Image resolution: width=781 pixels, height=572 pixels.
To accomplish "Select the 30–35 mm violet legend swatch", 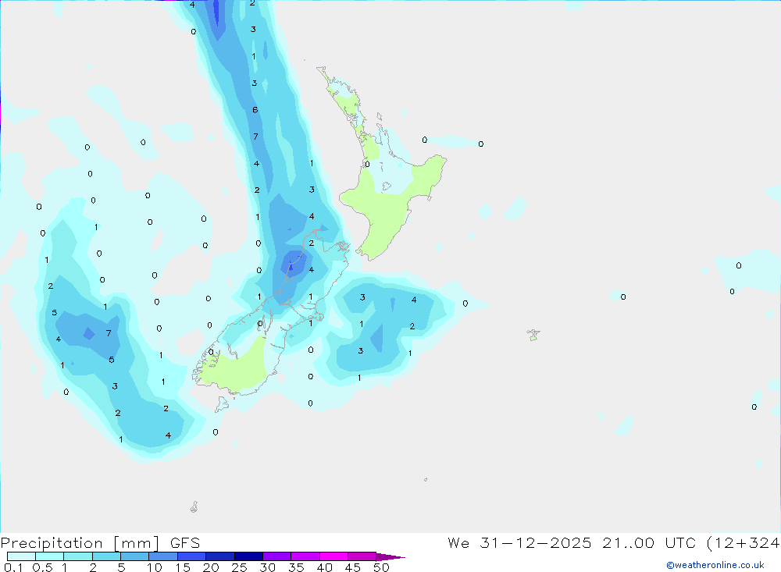I will click(x=277, y=556).
